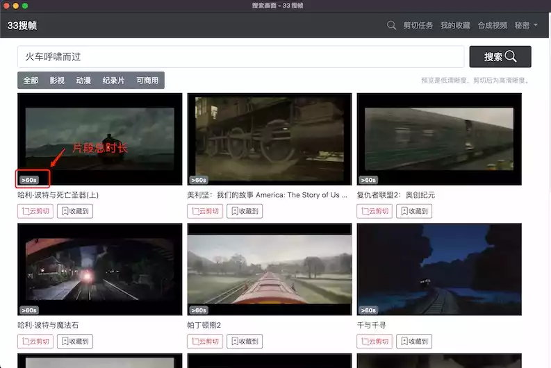Click the 搜索 search button

coord(500,56)
